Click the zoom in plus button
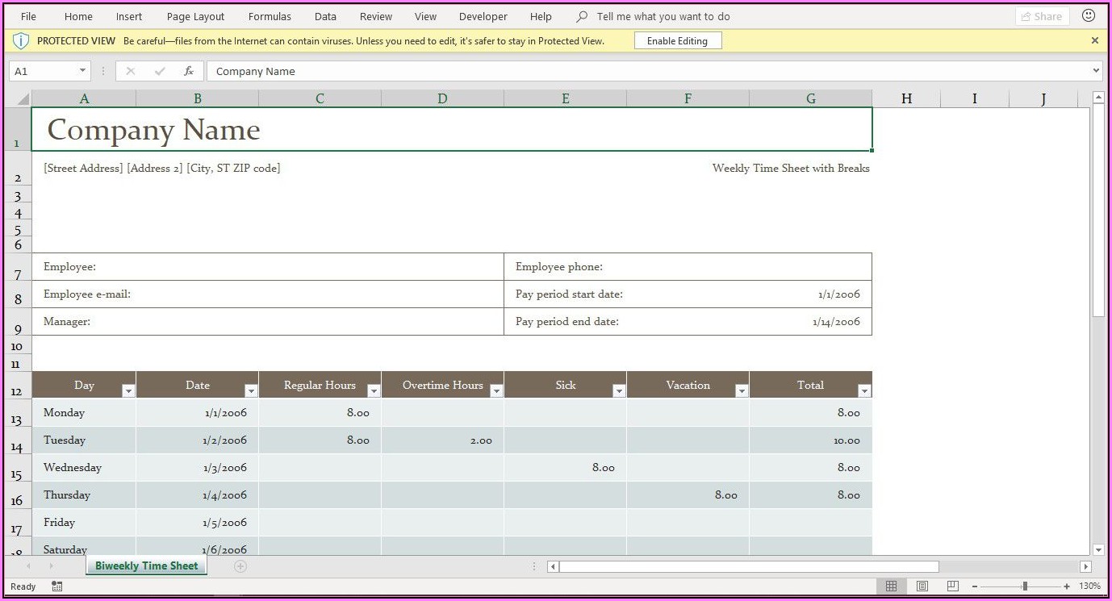Screen dimensions: 1112x601 point(1067,586)
